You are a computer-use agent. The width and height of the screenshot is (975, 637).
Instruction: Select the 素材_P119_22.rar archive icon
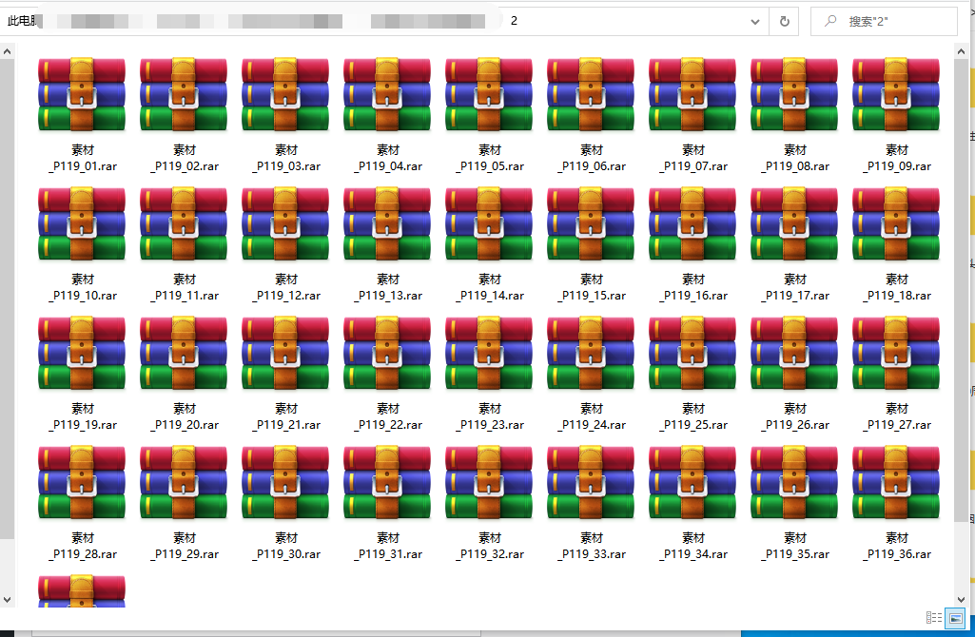pyautogui.click(x=387, y=353)
